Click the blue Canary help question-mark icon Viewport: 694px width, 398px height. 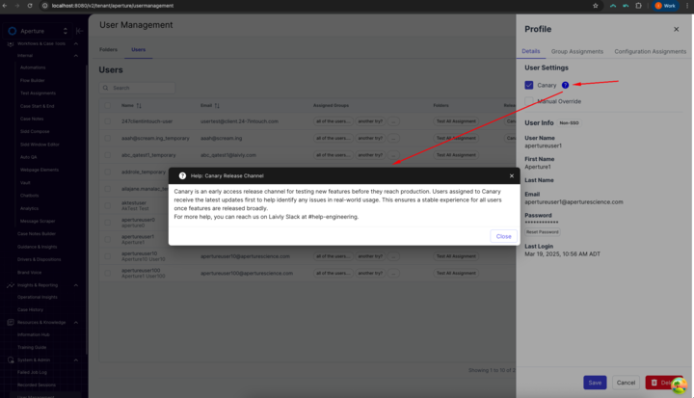(565, 85)
